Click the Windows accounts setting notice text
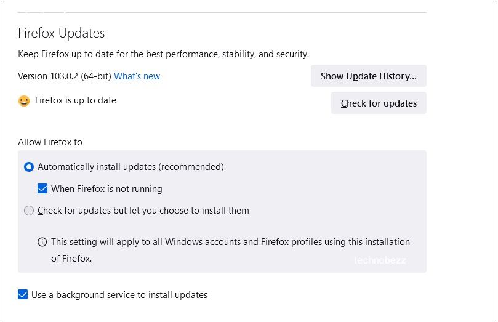 coord(230,250)
